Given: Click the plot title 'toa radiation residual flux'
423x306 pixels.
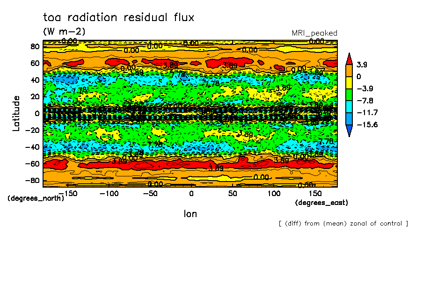Looking at the screenshot, I should click(x=119, y=17).
